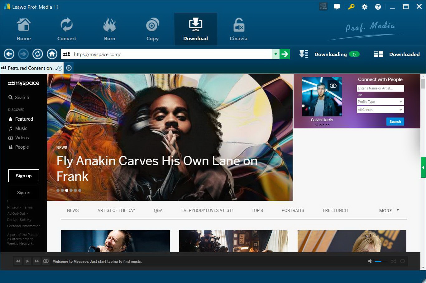Select the Videos item in the Myspace sidebar
426x283 pixels.
tap(22, 137)
